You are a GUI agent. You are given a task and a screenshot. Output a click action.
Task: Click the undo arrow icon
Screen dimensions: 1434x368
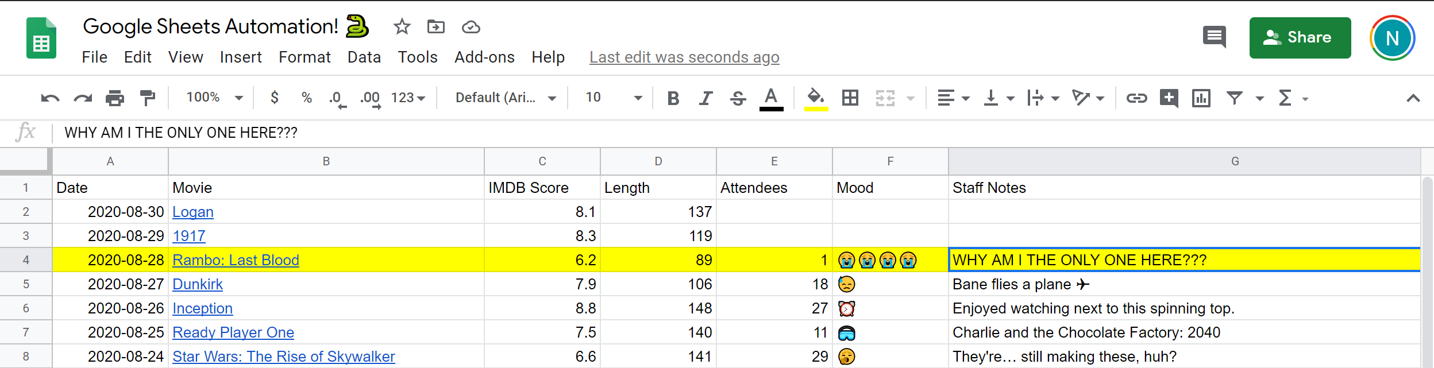pyautogui.click(x=50, y=98)
